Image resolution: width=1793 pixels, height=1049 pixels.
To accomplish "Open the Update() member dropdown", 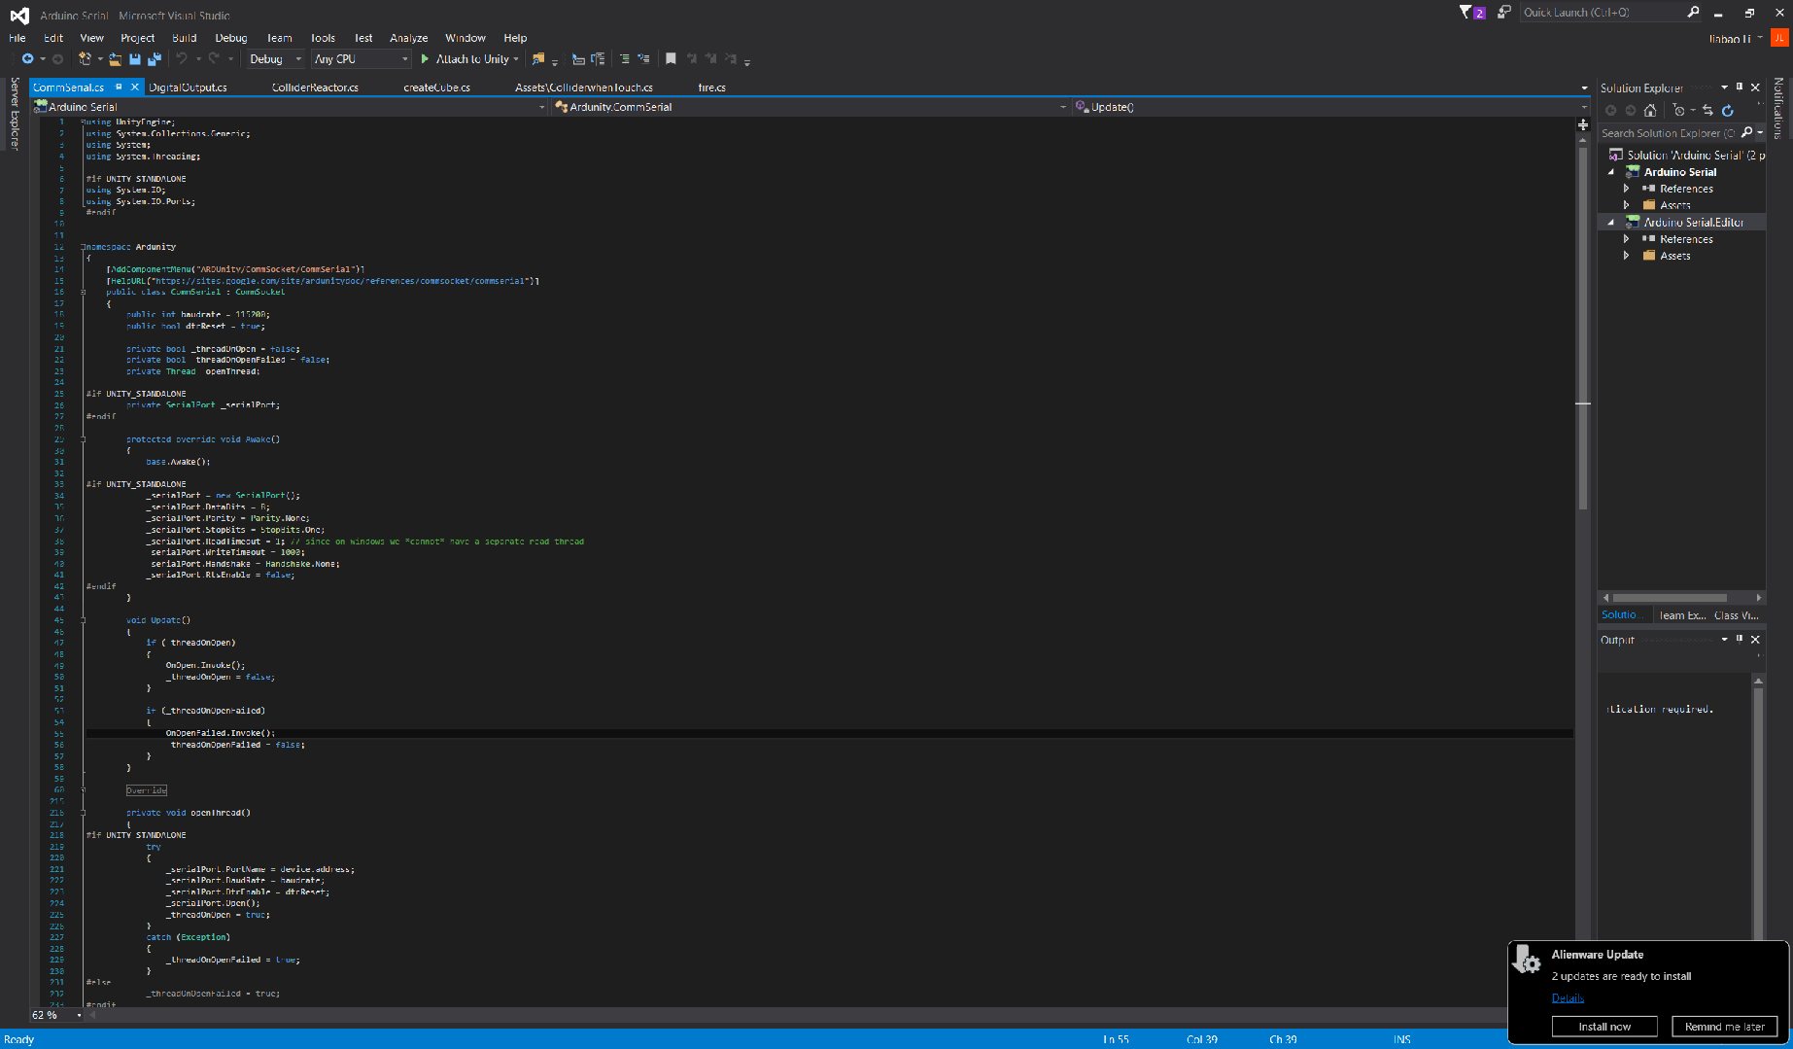I will pyautogui.click(x=1330, y=107).
